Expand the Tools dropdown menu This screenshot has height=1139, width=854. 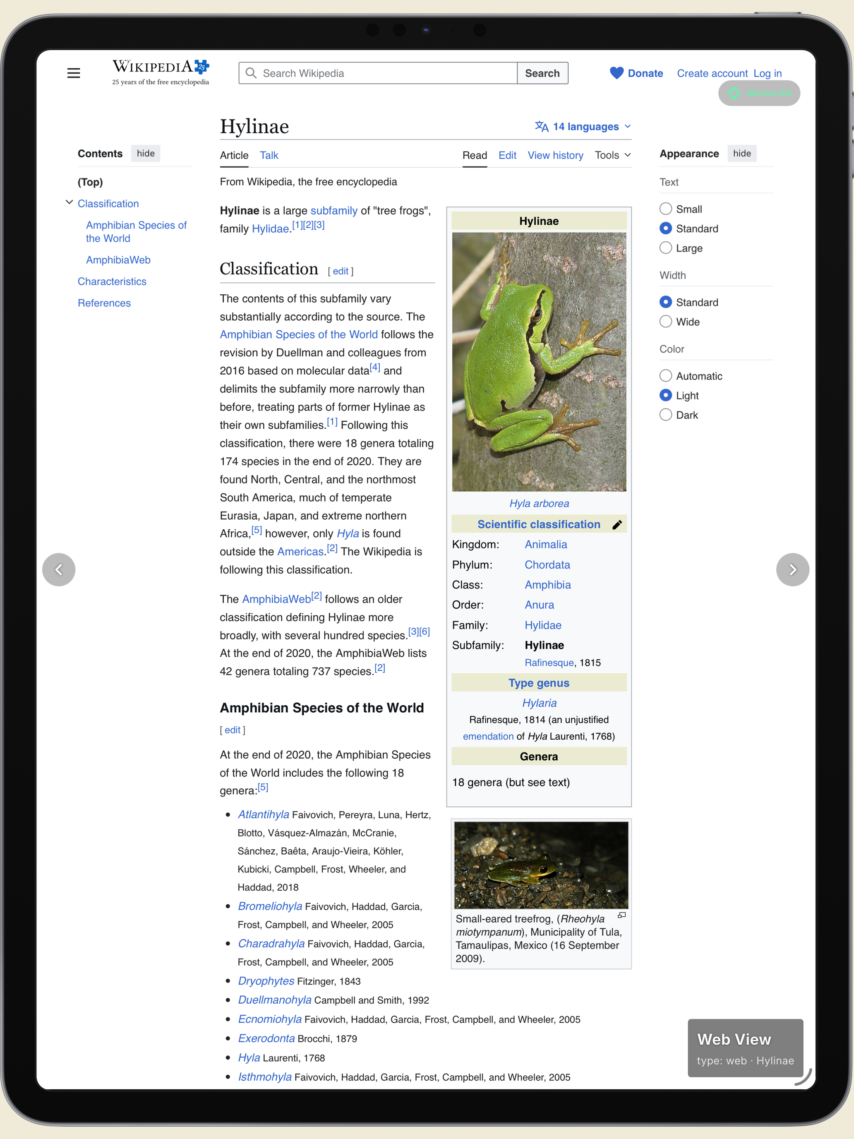(x=613, y=155)
